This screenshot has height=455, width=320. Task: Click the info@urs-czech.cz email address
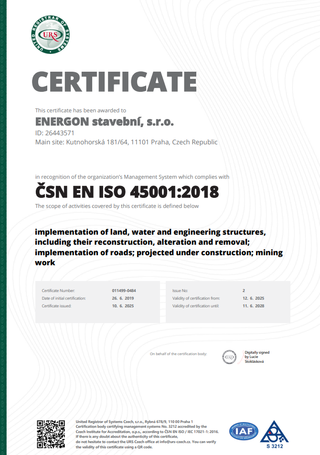coord(175,442)
